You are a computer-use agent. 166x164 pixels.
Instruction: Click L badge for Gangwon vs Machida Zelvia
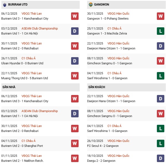click(160, 31)
